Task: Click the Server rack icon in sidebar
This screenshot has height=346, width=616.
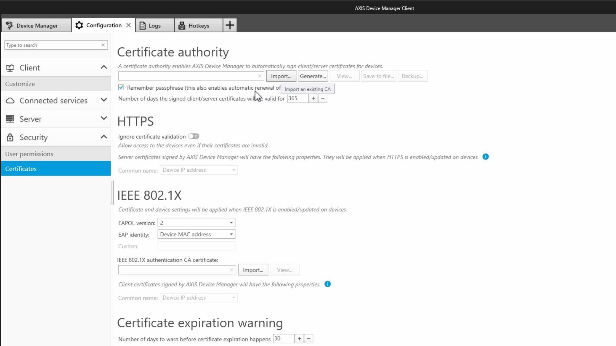Action: pyautogui.click(x=10, y=119)
